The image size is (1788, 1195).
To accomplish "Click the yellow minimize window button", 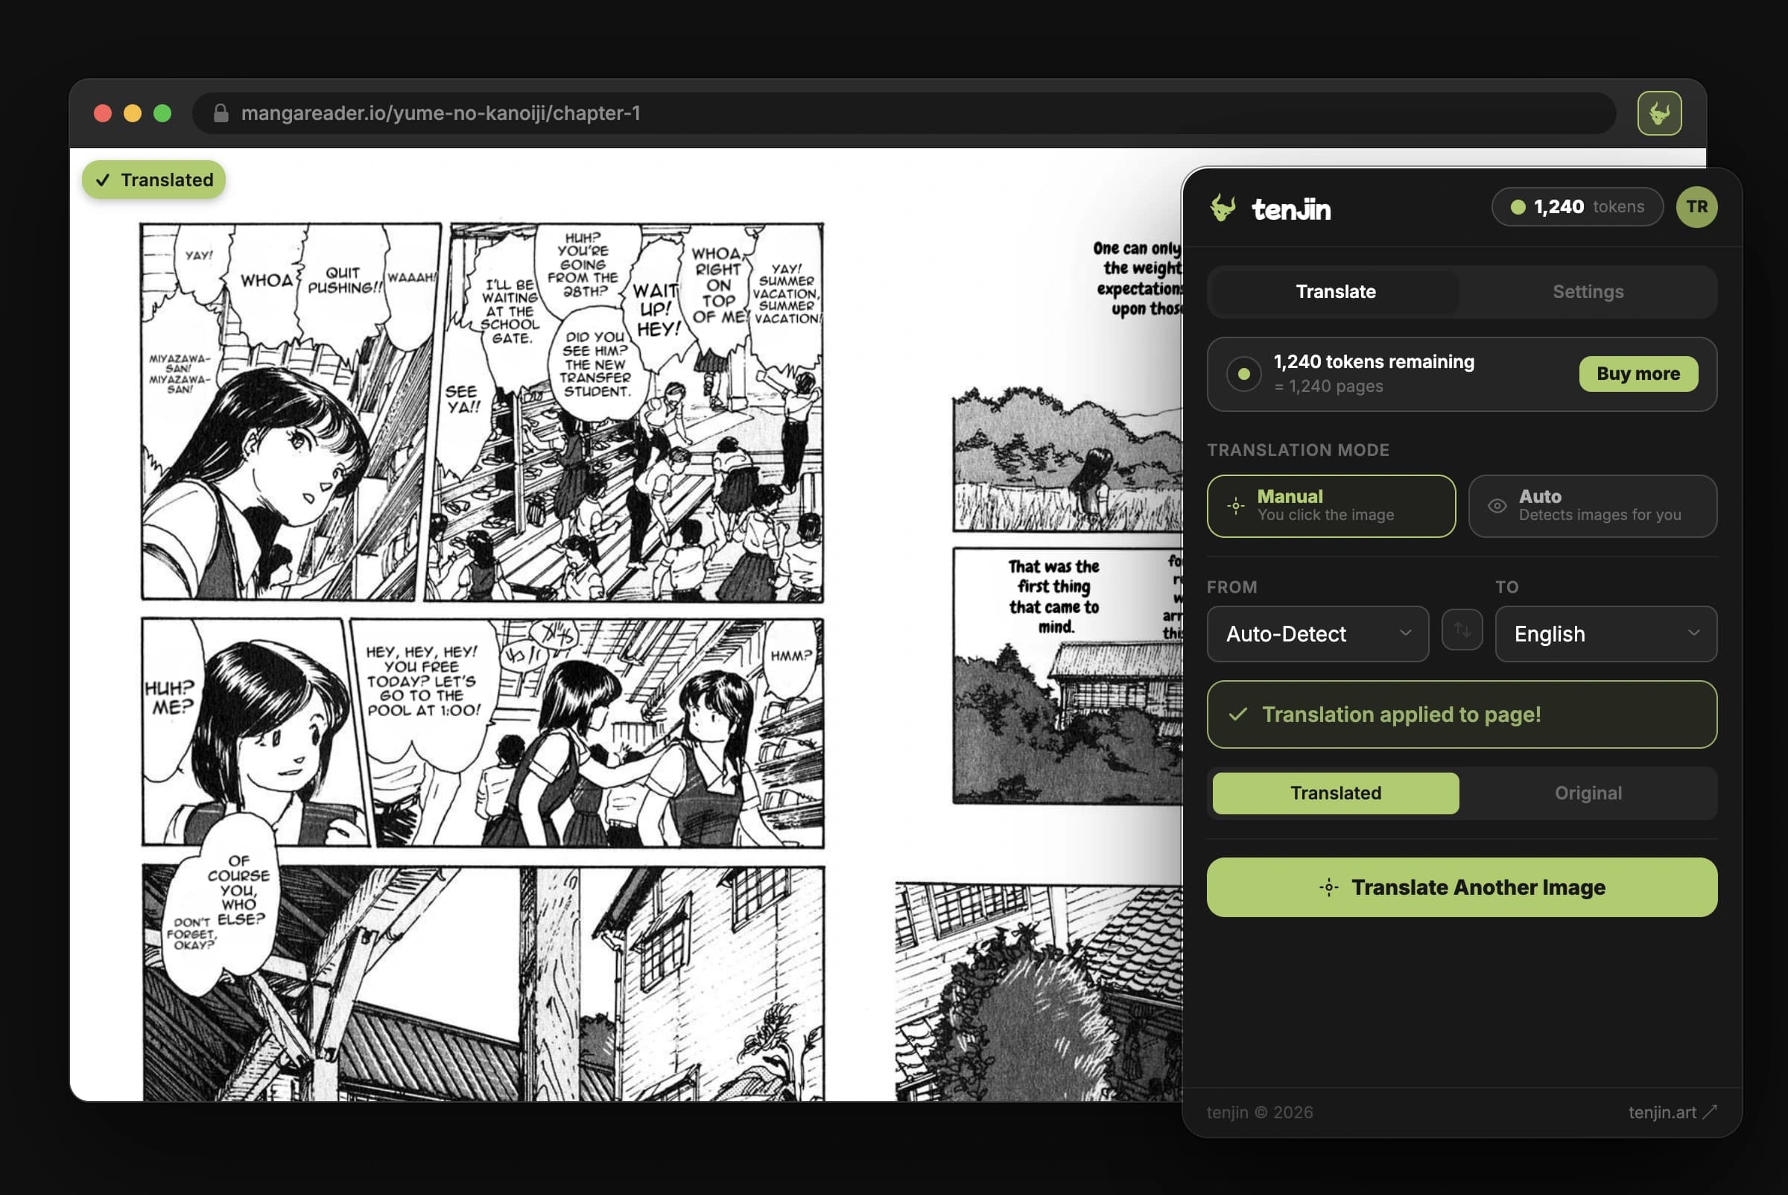I will pyautogui.click(x=133, y=113).
